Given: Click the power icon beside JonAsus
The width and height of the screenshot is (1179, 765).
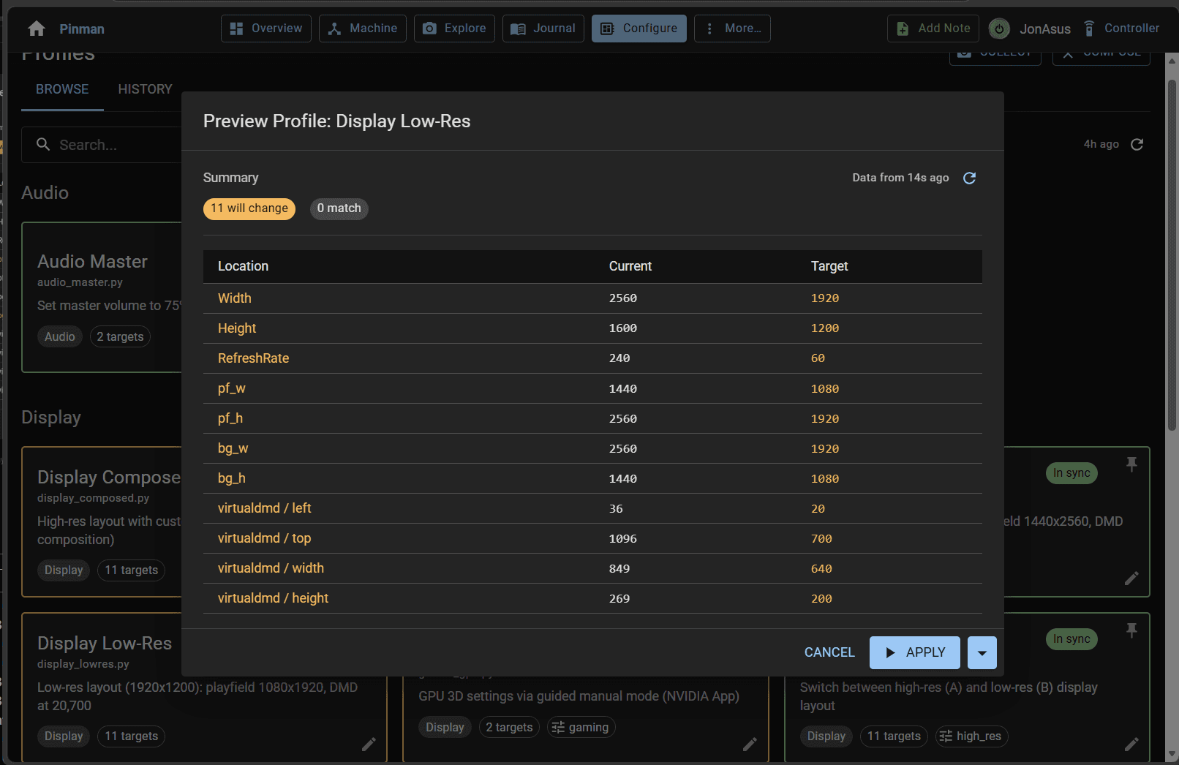Looking at the screenshot, I should coord(999,29).
